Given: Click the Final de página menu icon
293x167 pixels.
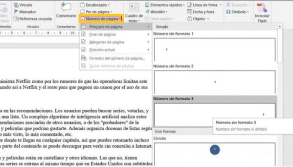Looking at the screenshot, I should click(x=84, y=34).
